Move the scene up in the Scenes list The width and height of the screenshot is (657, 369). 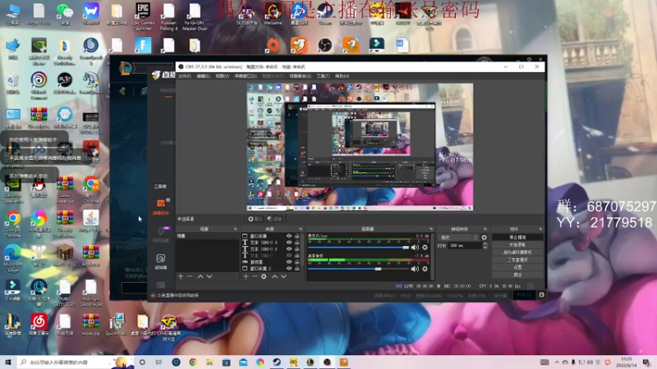[x=200, y=276]
